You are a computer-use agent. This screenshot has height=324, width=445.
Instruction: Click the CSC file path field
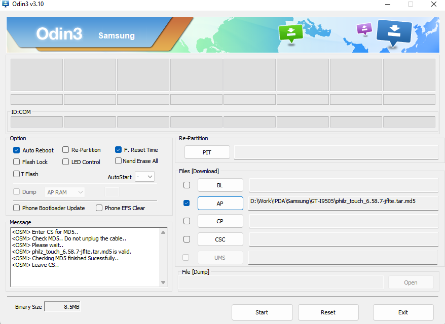coord(344,239)
